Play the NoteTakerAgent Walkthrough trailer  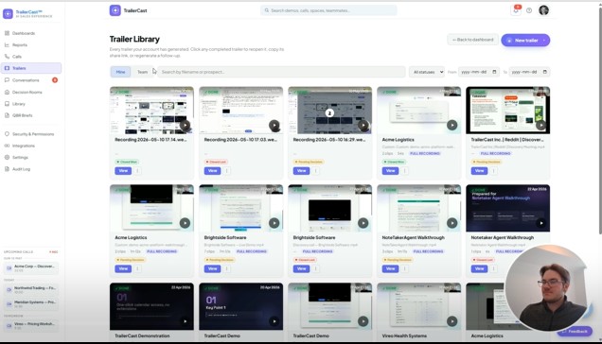[451, 223]
